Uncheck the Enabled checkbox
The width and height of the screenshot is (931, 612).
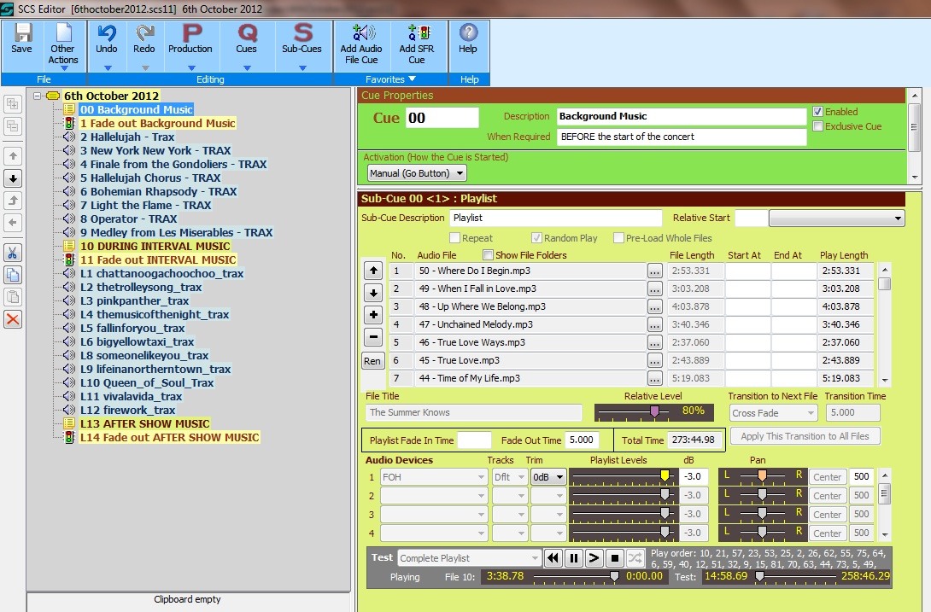(x=817, y=112)
